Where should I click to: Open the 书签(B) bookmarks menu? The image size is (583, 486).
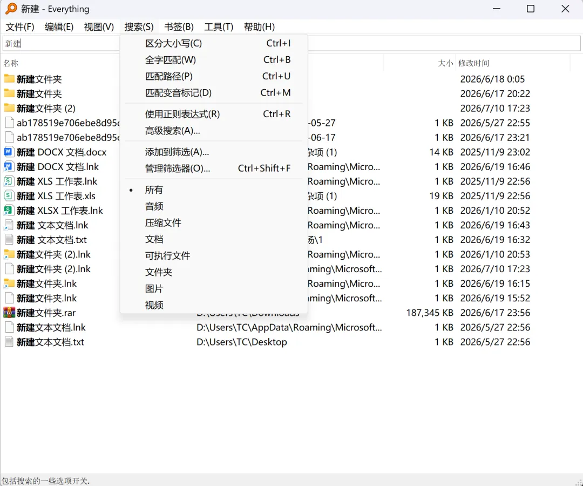point(179,27)
